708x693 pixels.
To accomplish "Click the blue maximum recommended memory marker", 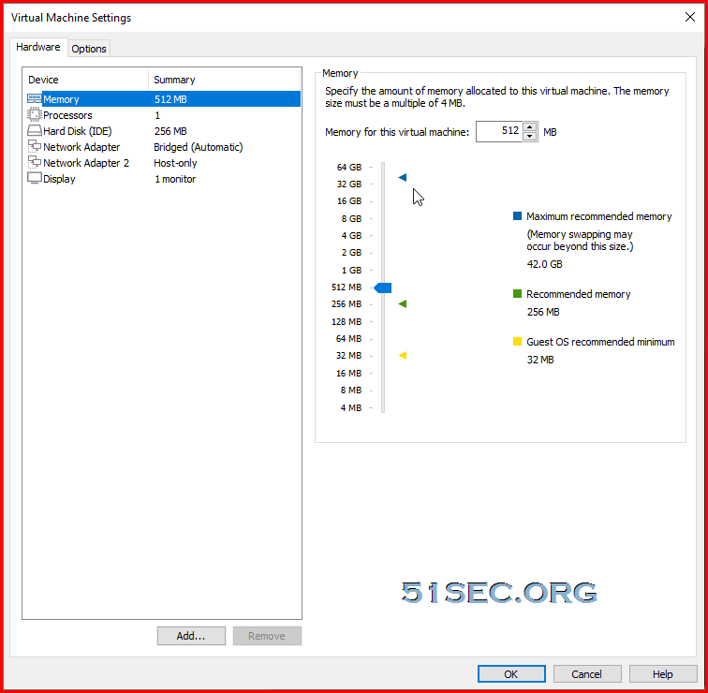I will click(x=403, y=177).
